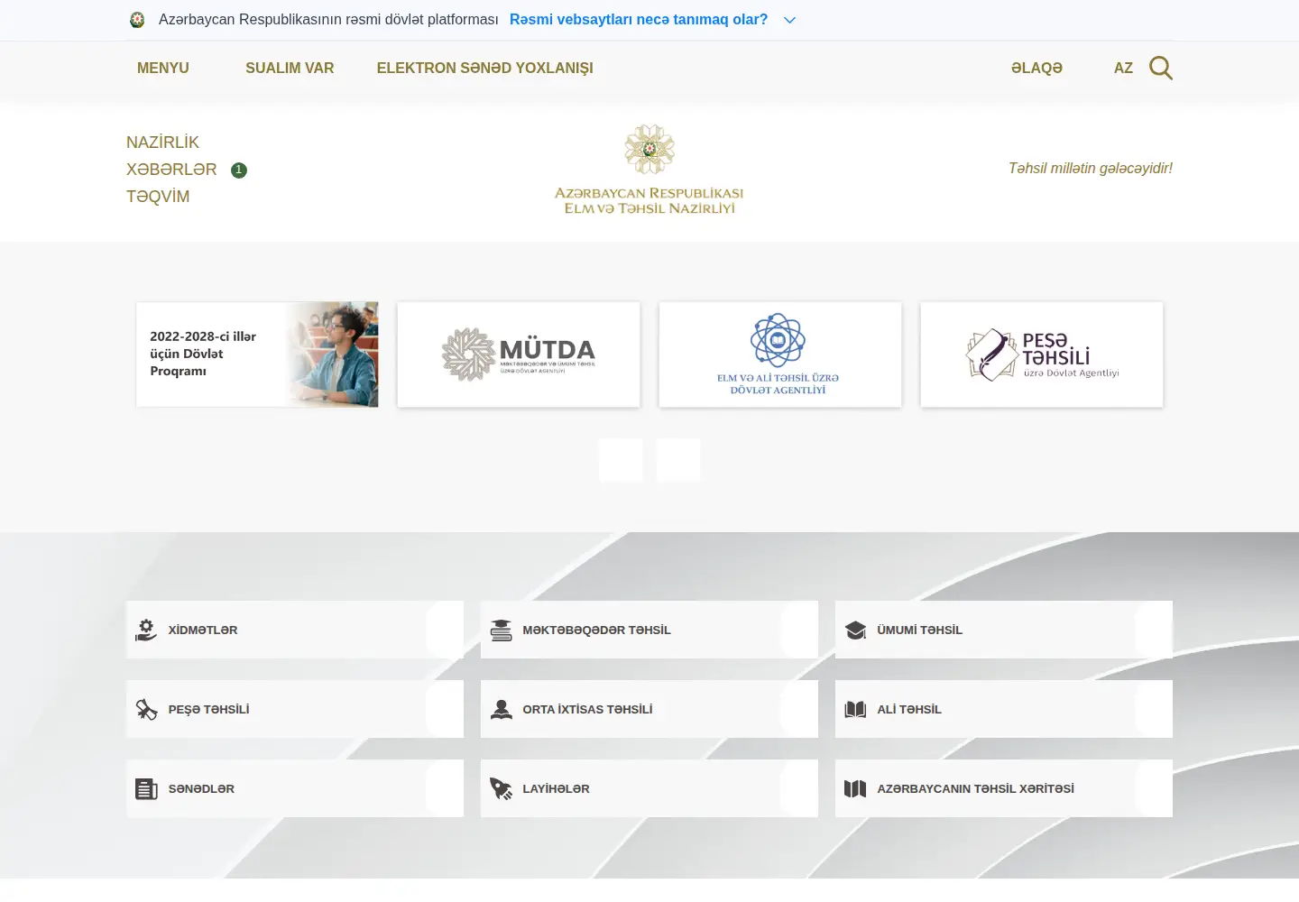The height and width of the screenshot is (902, 1299).
Task: Click the ÜMUMİ TƏHSİL label
Action: [x=919, y=630]
